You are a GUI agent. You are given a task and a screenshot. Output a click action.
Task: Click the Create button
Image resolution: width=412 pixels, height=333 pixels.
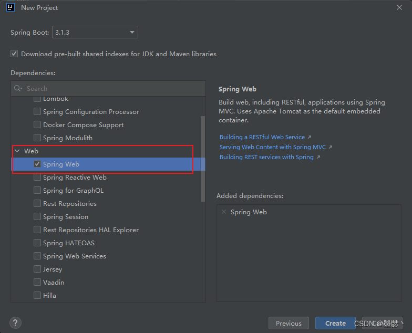pos(335,323)
